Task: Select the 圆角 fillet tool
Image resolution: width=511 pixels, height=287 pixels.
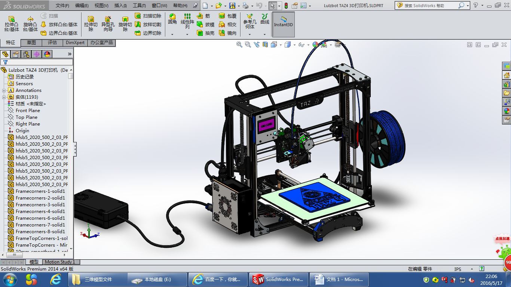Action: (x=172, y=19)
